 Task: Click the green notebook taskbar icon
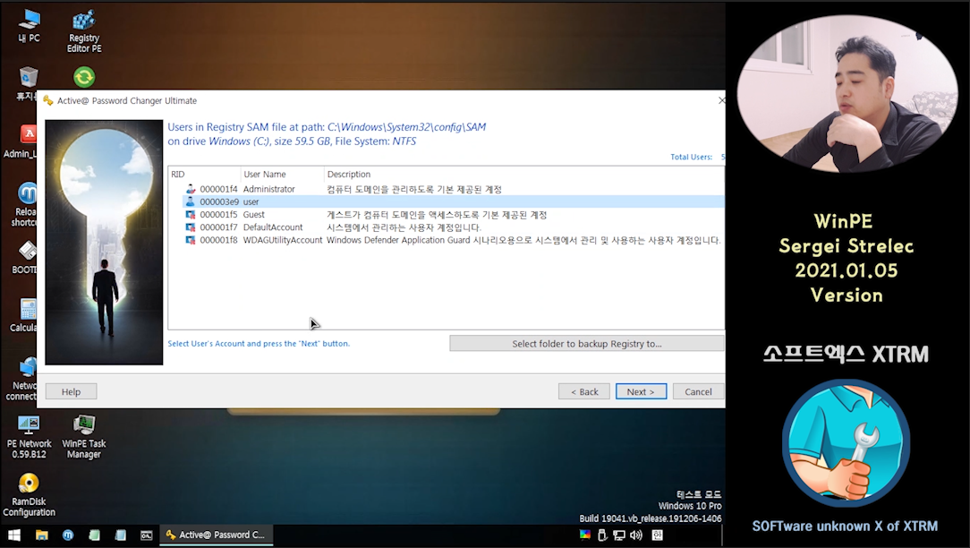[94, 535]
